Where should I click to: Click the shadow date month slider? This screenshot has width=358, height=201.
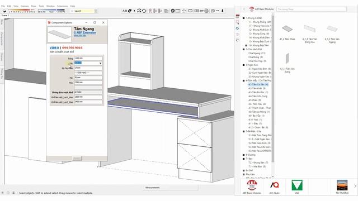[22, 11]
